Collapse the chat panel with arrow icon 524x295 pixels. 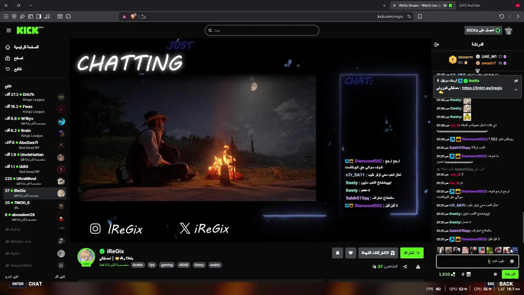[436, 44]
